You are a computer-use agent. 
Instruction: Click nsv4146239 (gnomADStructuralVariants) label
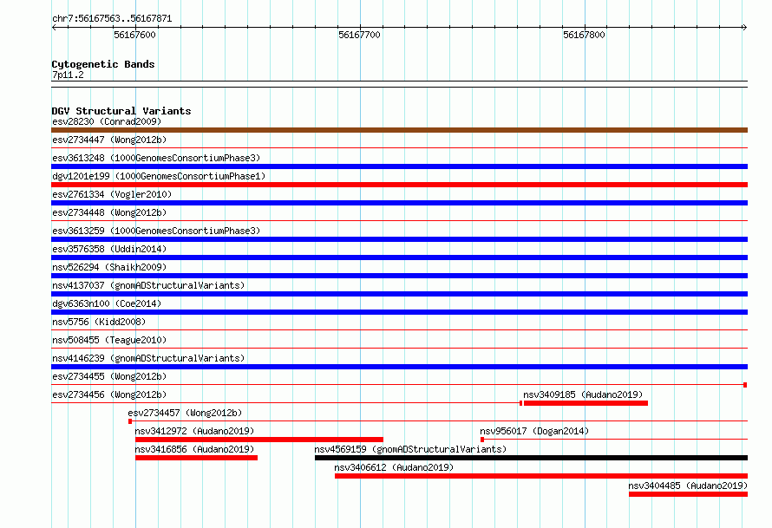click(x=148, y=358)
